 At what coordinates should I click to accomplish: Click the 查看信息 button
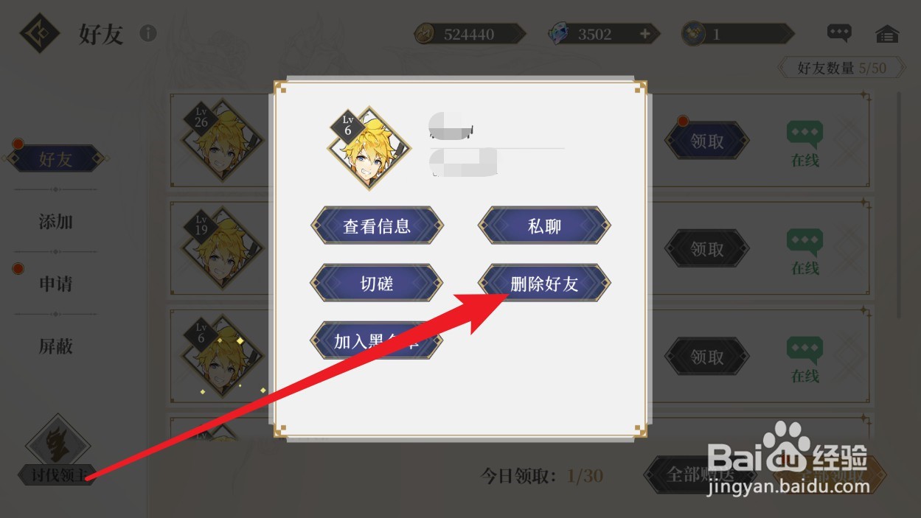pos(377,226)
